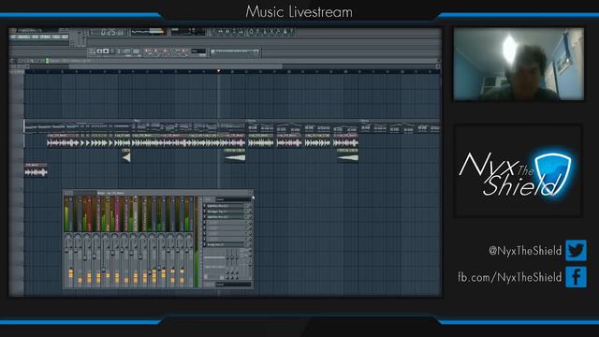Click the pan knob of the first mixer track

(68, 237)
